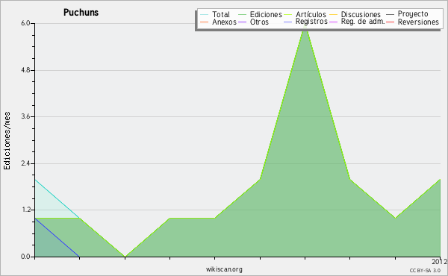Click the 2.4 y-axis value
Image resolution: width=448 pixels, height=276 pixels.
[x=25, y=163]
